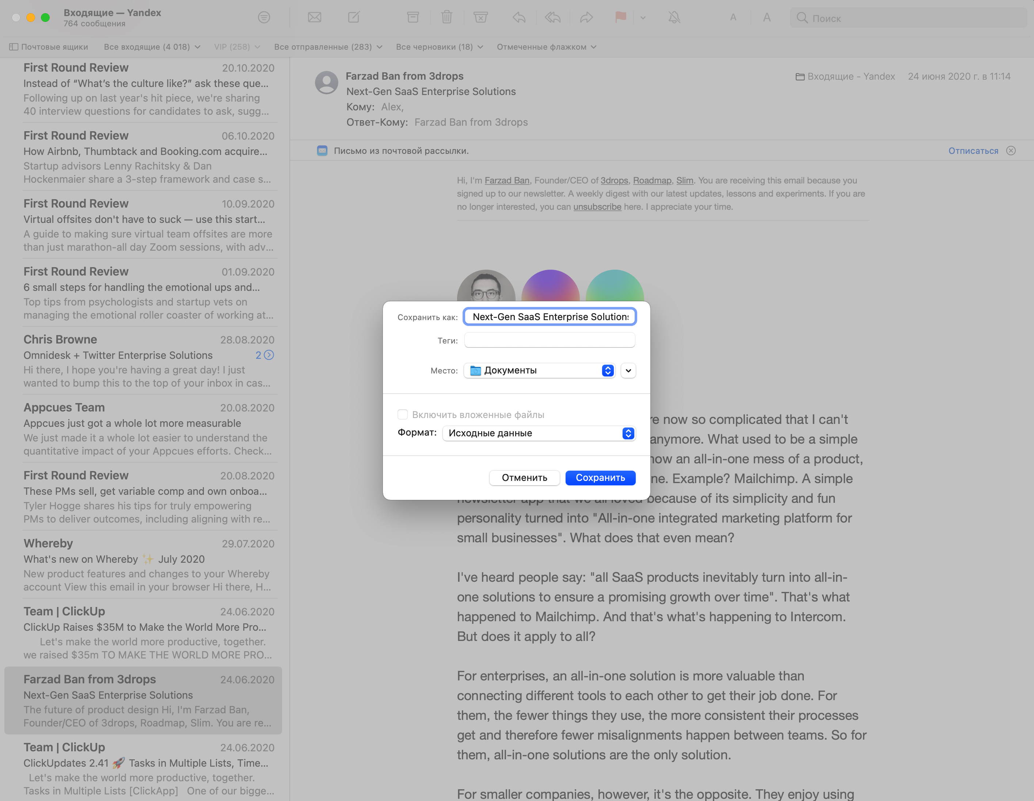Screen dimensions: 1034x801
Task: Click the Get Mail envelope icon
Action: coord(314,18)
